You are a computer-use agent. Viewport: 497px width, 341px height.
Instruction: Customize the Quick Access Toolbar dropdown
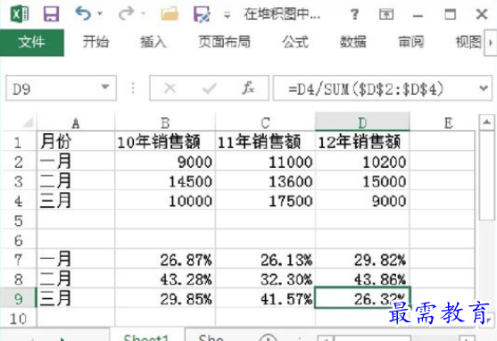click(x=227, y=14)
